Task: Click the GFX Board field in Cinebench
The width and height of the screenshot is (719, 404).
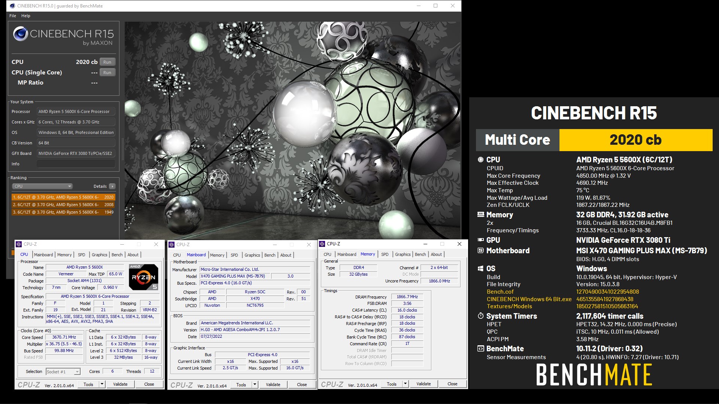Action: coord(76,153)
